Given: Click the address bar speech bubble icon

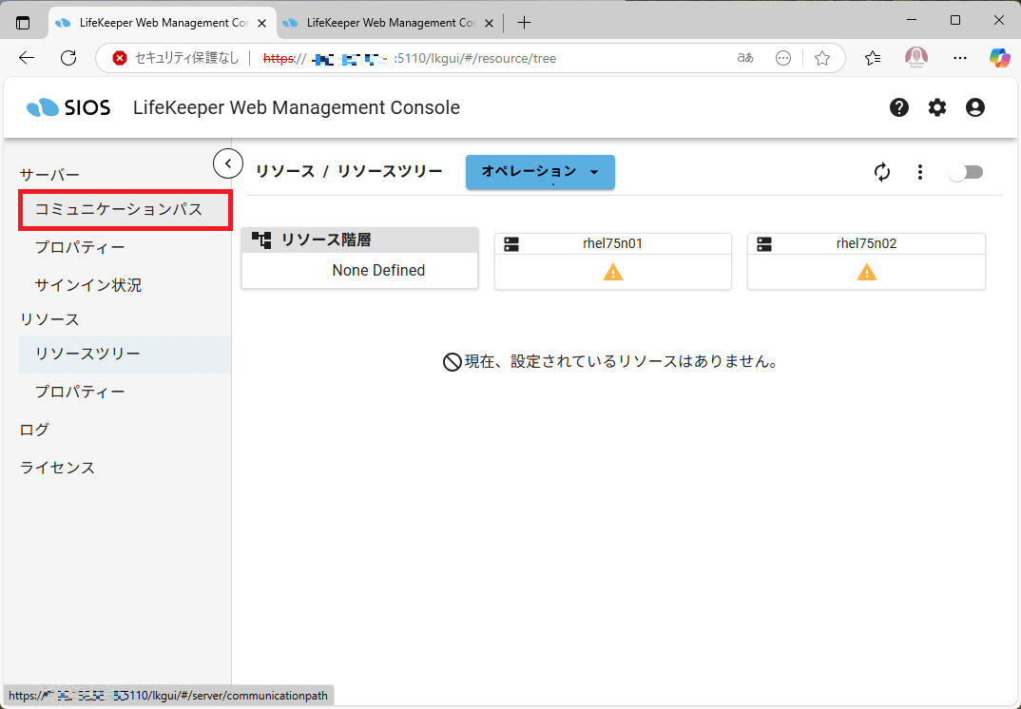Looking at the screenshot, I should coord(783,58).
